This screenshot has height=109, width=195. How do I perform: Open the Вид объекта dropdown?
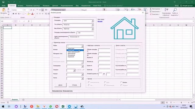[92, 29]
